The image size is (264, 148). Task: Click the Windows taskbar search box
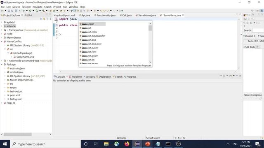coord(46,144)
